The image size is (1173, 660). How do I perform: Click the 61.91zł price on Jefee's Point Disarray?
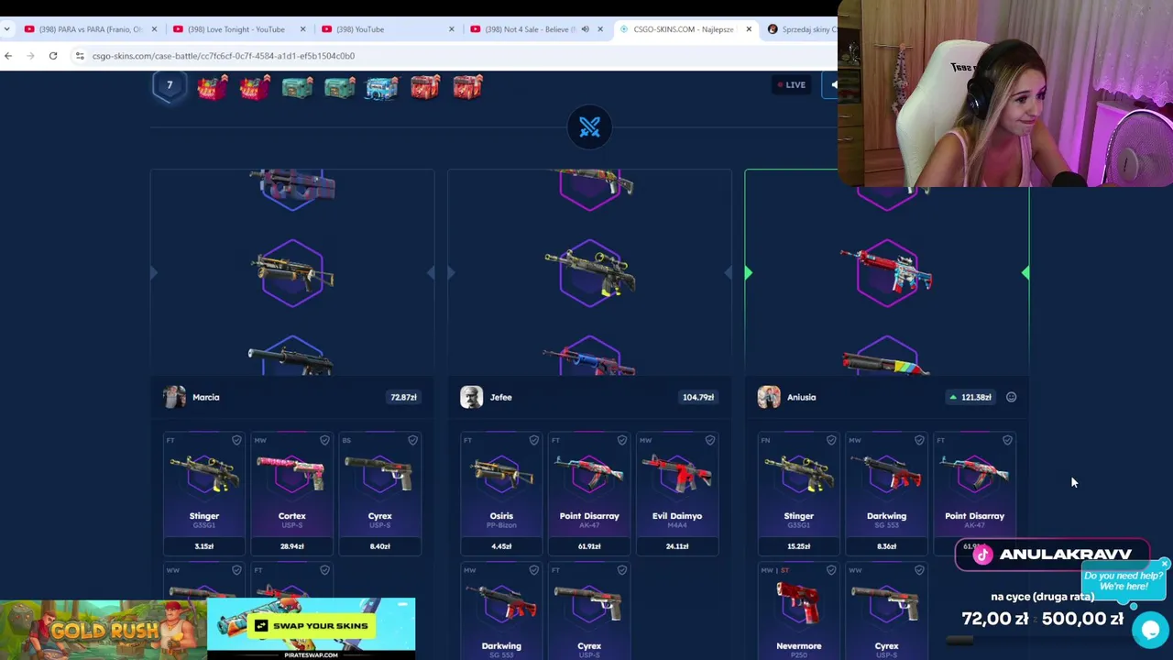(589, 546)
